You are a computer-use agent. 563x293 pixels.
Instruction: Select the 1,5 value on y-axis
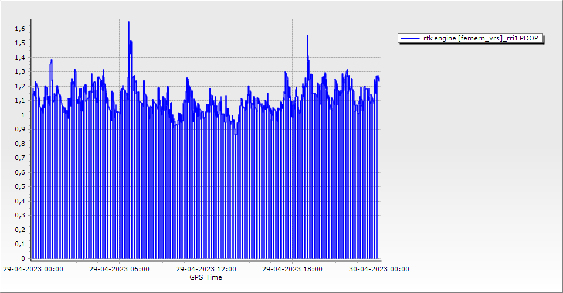click(x=20, y=43)
